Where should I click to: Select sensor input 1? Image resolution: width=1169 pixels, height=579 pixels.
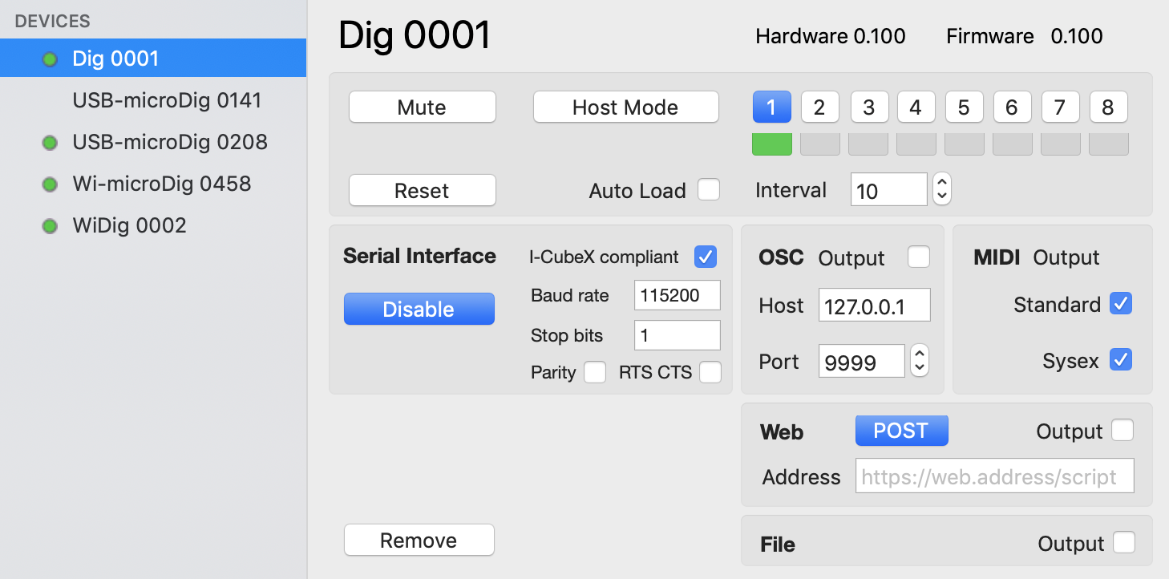coord(772,107)
